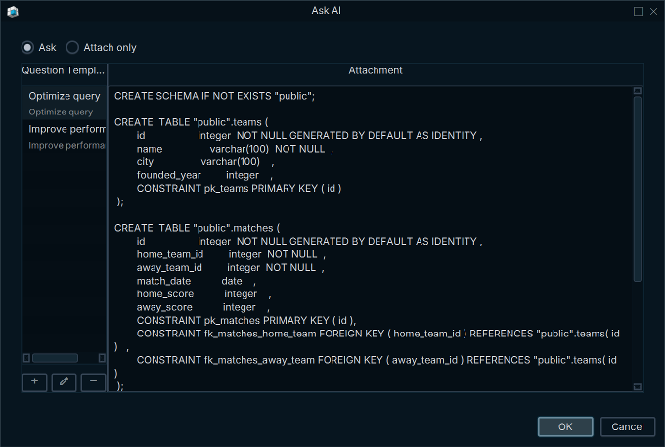Click the CONSTRAINT pk_matches PRIMARY KEY text

point(246,320)
